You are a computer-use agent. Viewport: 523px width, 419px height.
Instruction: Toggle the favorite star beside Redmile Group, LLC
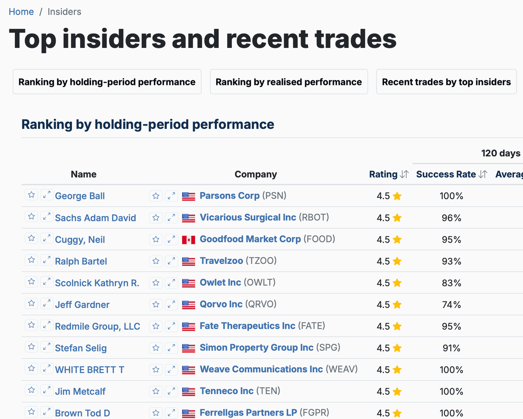tap(31, 325)
